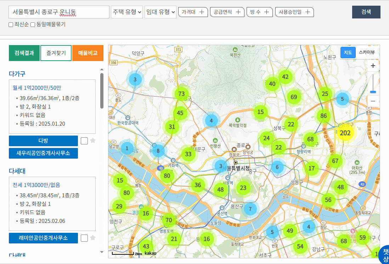Switch map to 지도 view
389x264 pixels.
point(348,53)
